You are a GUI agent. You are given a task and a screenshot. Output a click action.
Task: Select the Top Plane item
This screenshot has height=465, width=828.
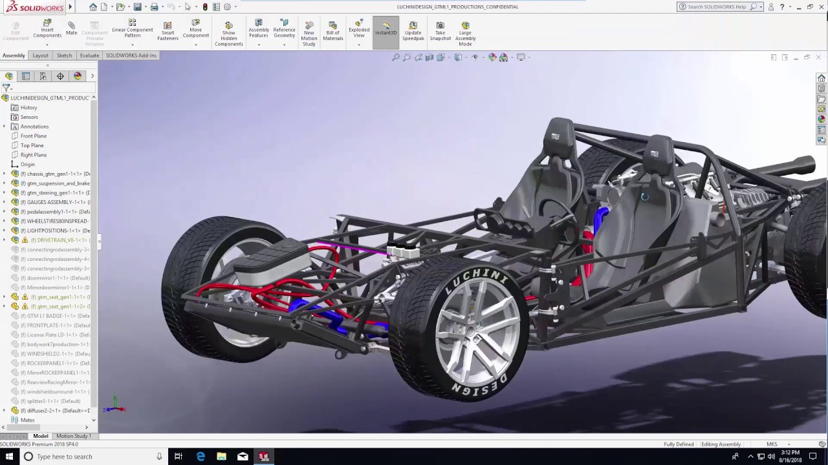pos(32,145)
